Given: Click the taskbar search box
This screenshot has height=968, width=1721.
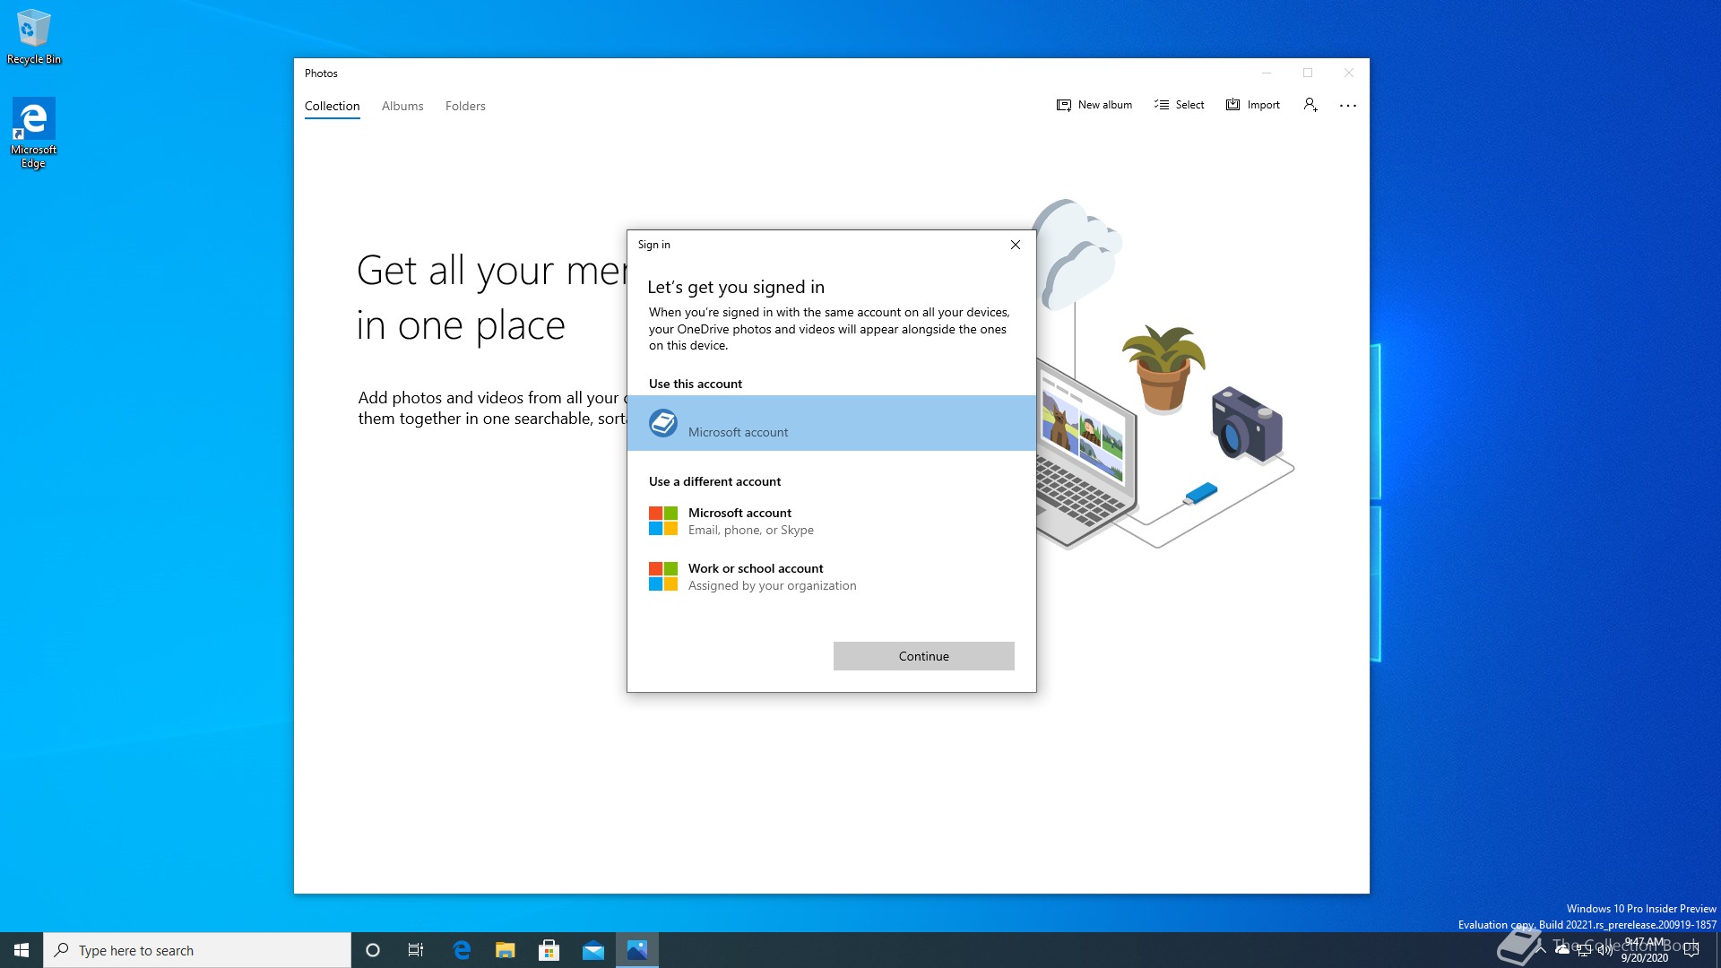Looking at the screenshot, I should pos(197,950).
